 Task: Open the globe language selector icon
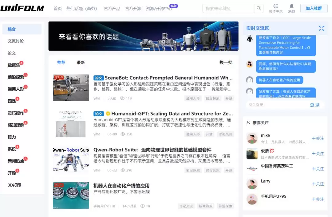pyautogui.click(x=276, y=6)
